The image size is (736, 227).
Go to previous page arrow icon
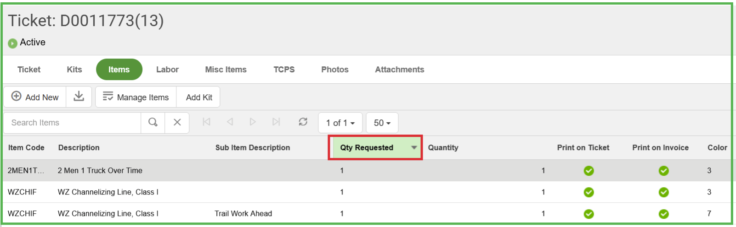click(x=230, y=122)
